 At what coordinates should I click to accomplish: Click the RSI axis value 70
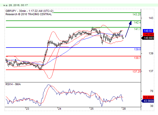(x=151, y=91)
